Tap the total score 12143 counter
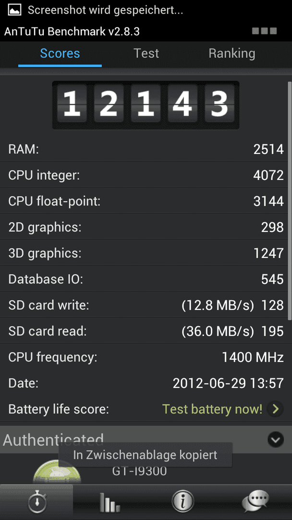The image size is (292, 520). (146, 105)
